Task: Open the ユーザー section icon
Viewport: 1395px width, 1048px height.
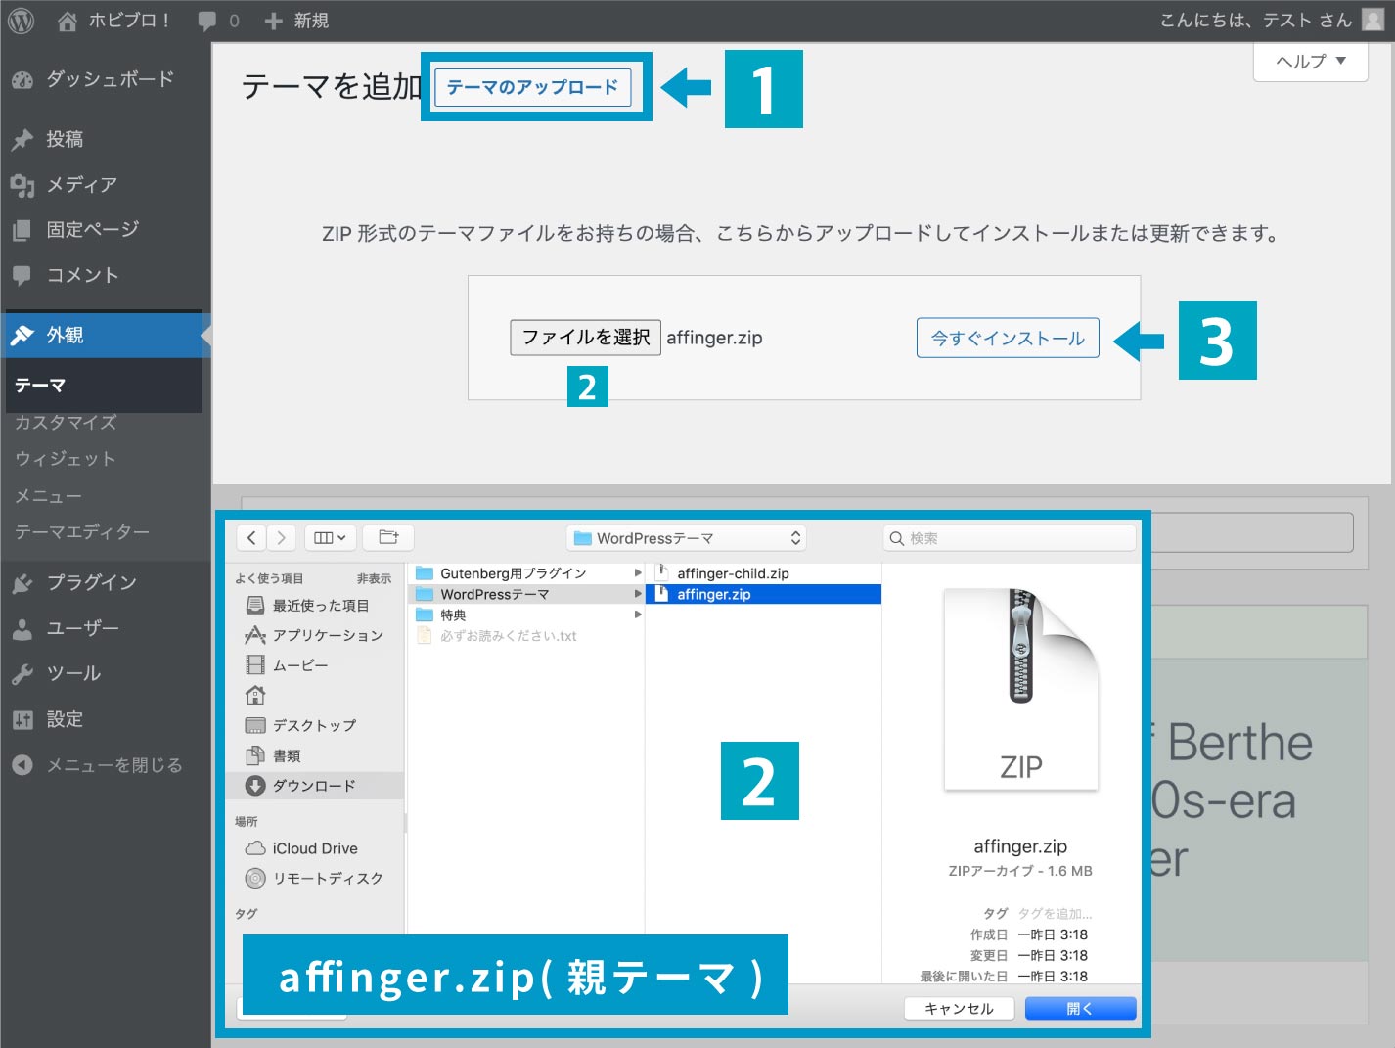Action: point(22,628)
